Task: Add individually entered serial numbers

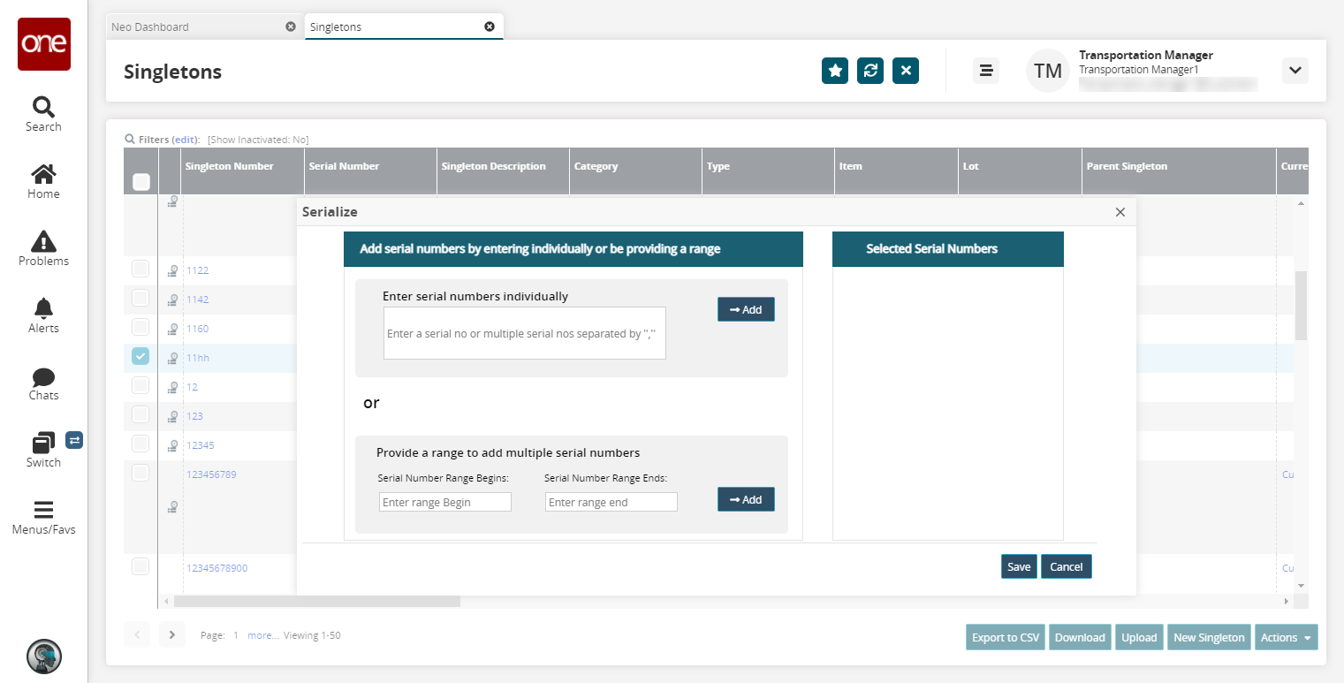Action: pyautogui.click(x=746, y=309)
